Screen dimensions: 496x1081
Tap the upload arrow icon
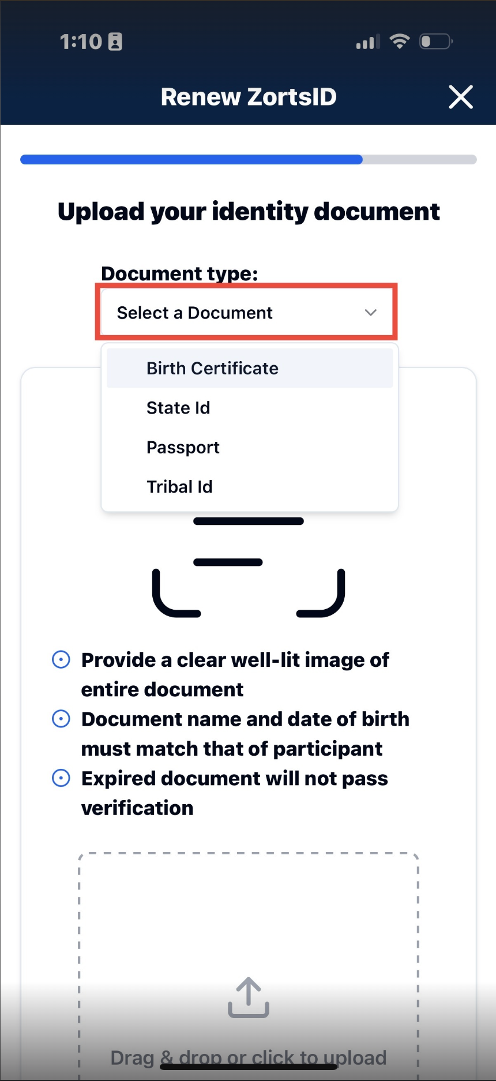click(249, 997)
